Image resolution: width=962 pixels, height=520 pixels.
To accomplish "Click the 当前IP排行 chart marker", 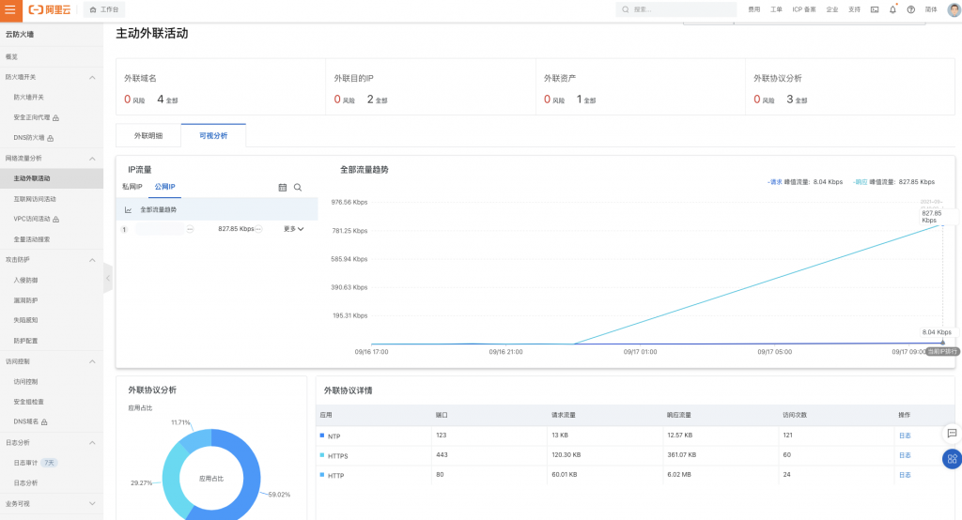I will point(943,352).
